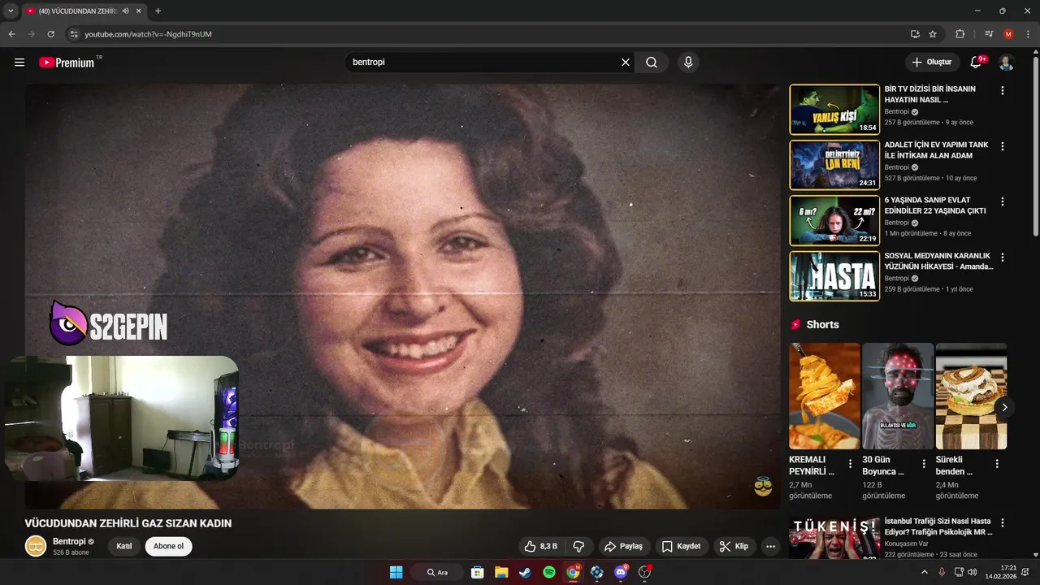Viewport: 1040px width, 585px height.
Task: Click the Abone ol subscribe button
Action: coord(168,546)
